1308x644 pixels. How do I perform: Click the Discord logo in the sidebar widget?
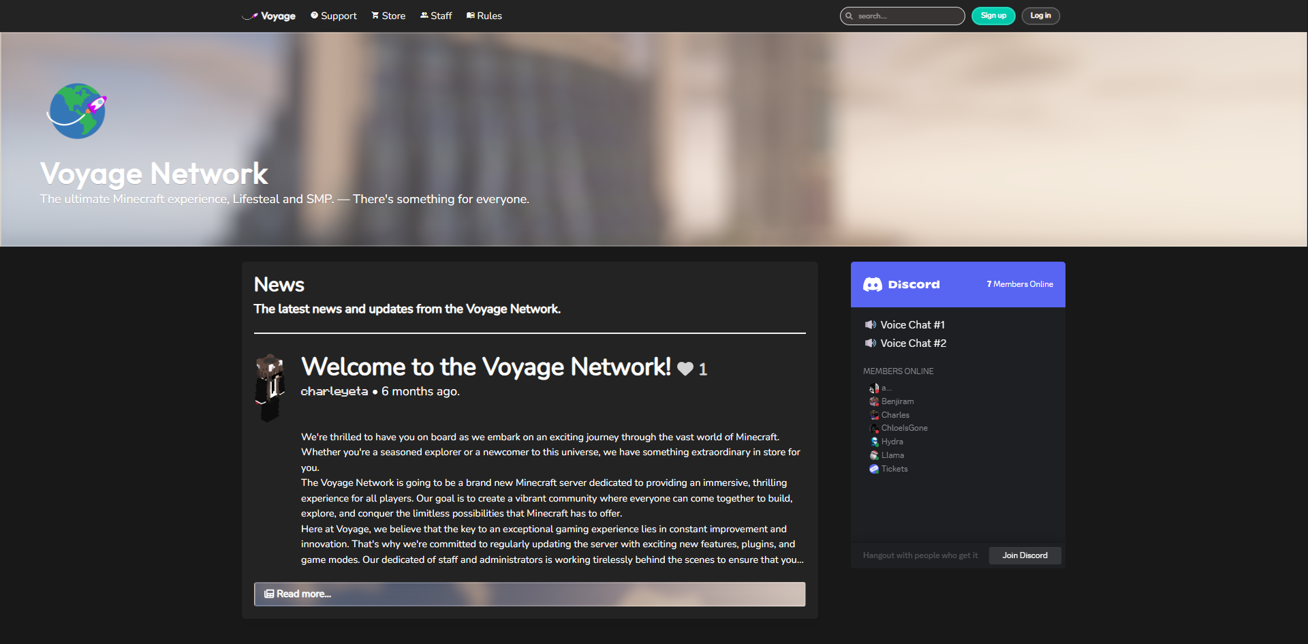tap(873, 284)
